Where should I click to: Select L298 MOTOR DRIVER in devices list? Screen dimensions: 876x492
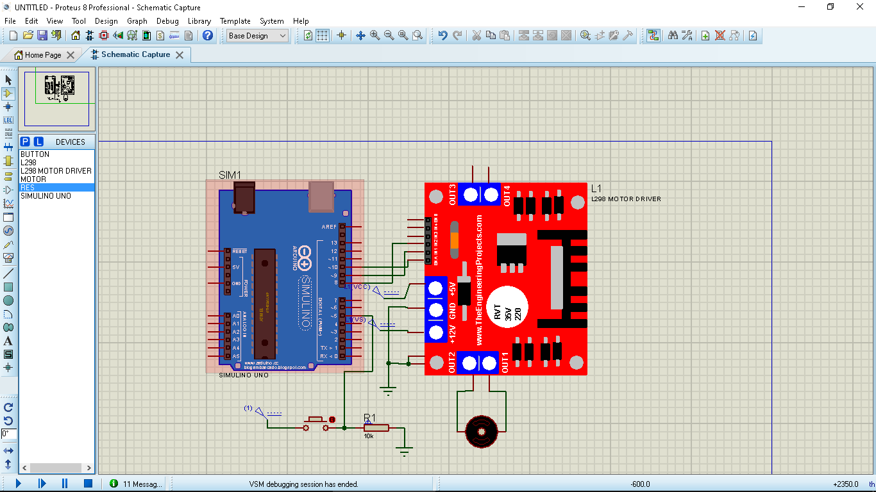click(x=57, y=171)
